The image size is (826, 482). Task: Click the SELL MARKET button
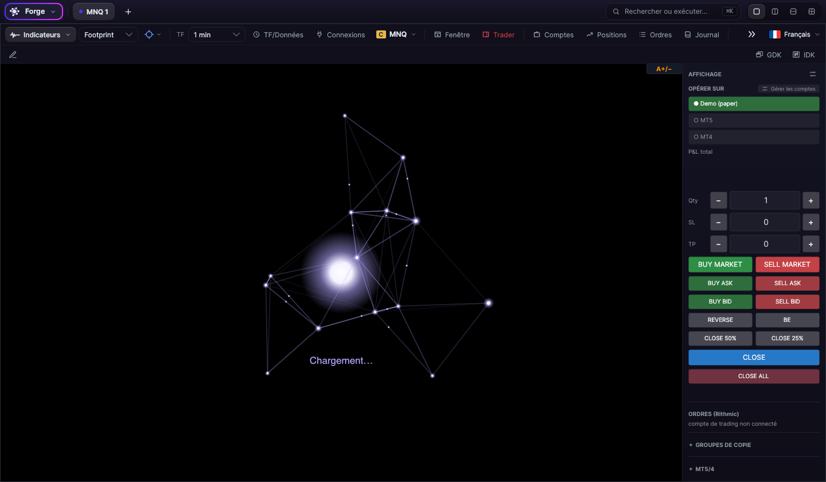pyautogui.click(x=787, y=265)
